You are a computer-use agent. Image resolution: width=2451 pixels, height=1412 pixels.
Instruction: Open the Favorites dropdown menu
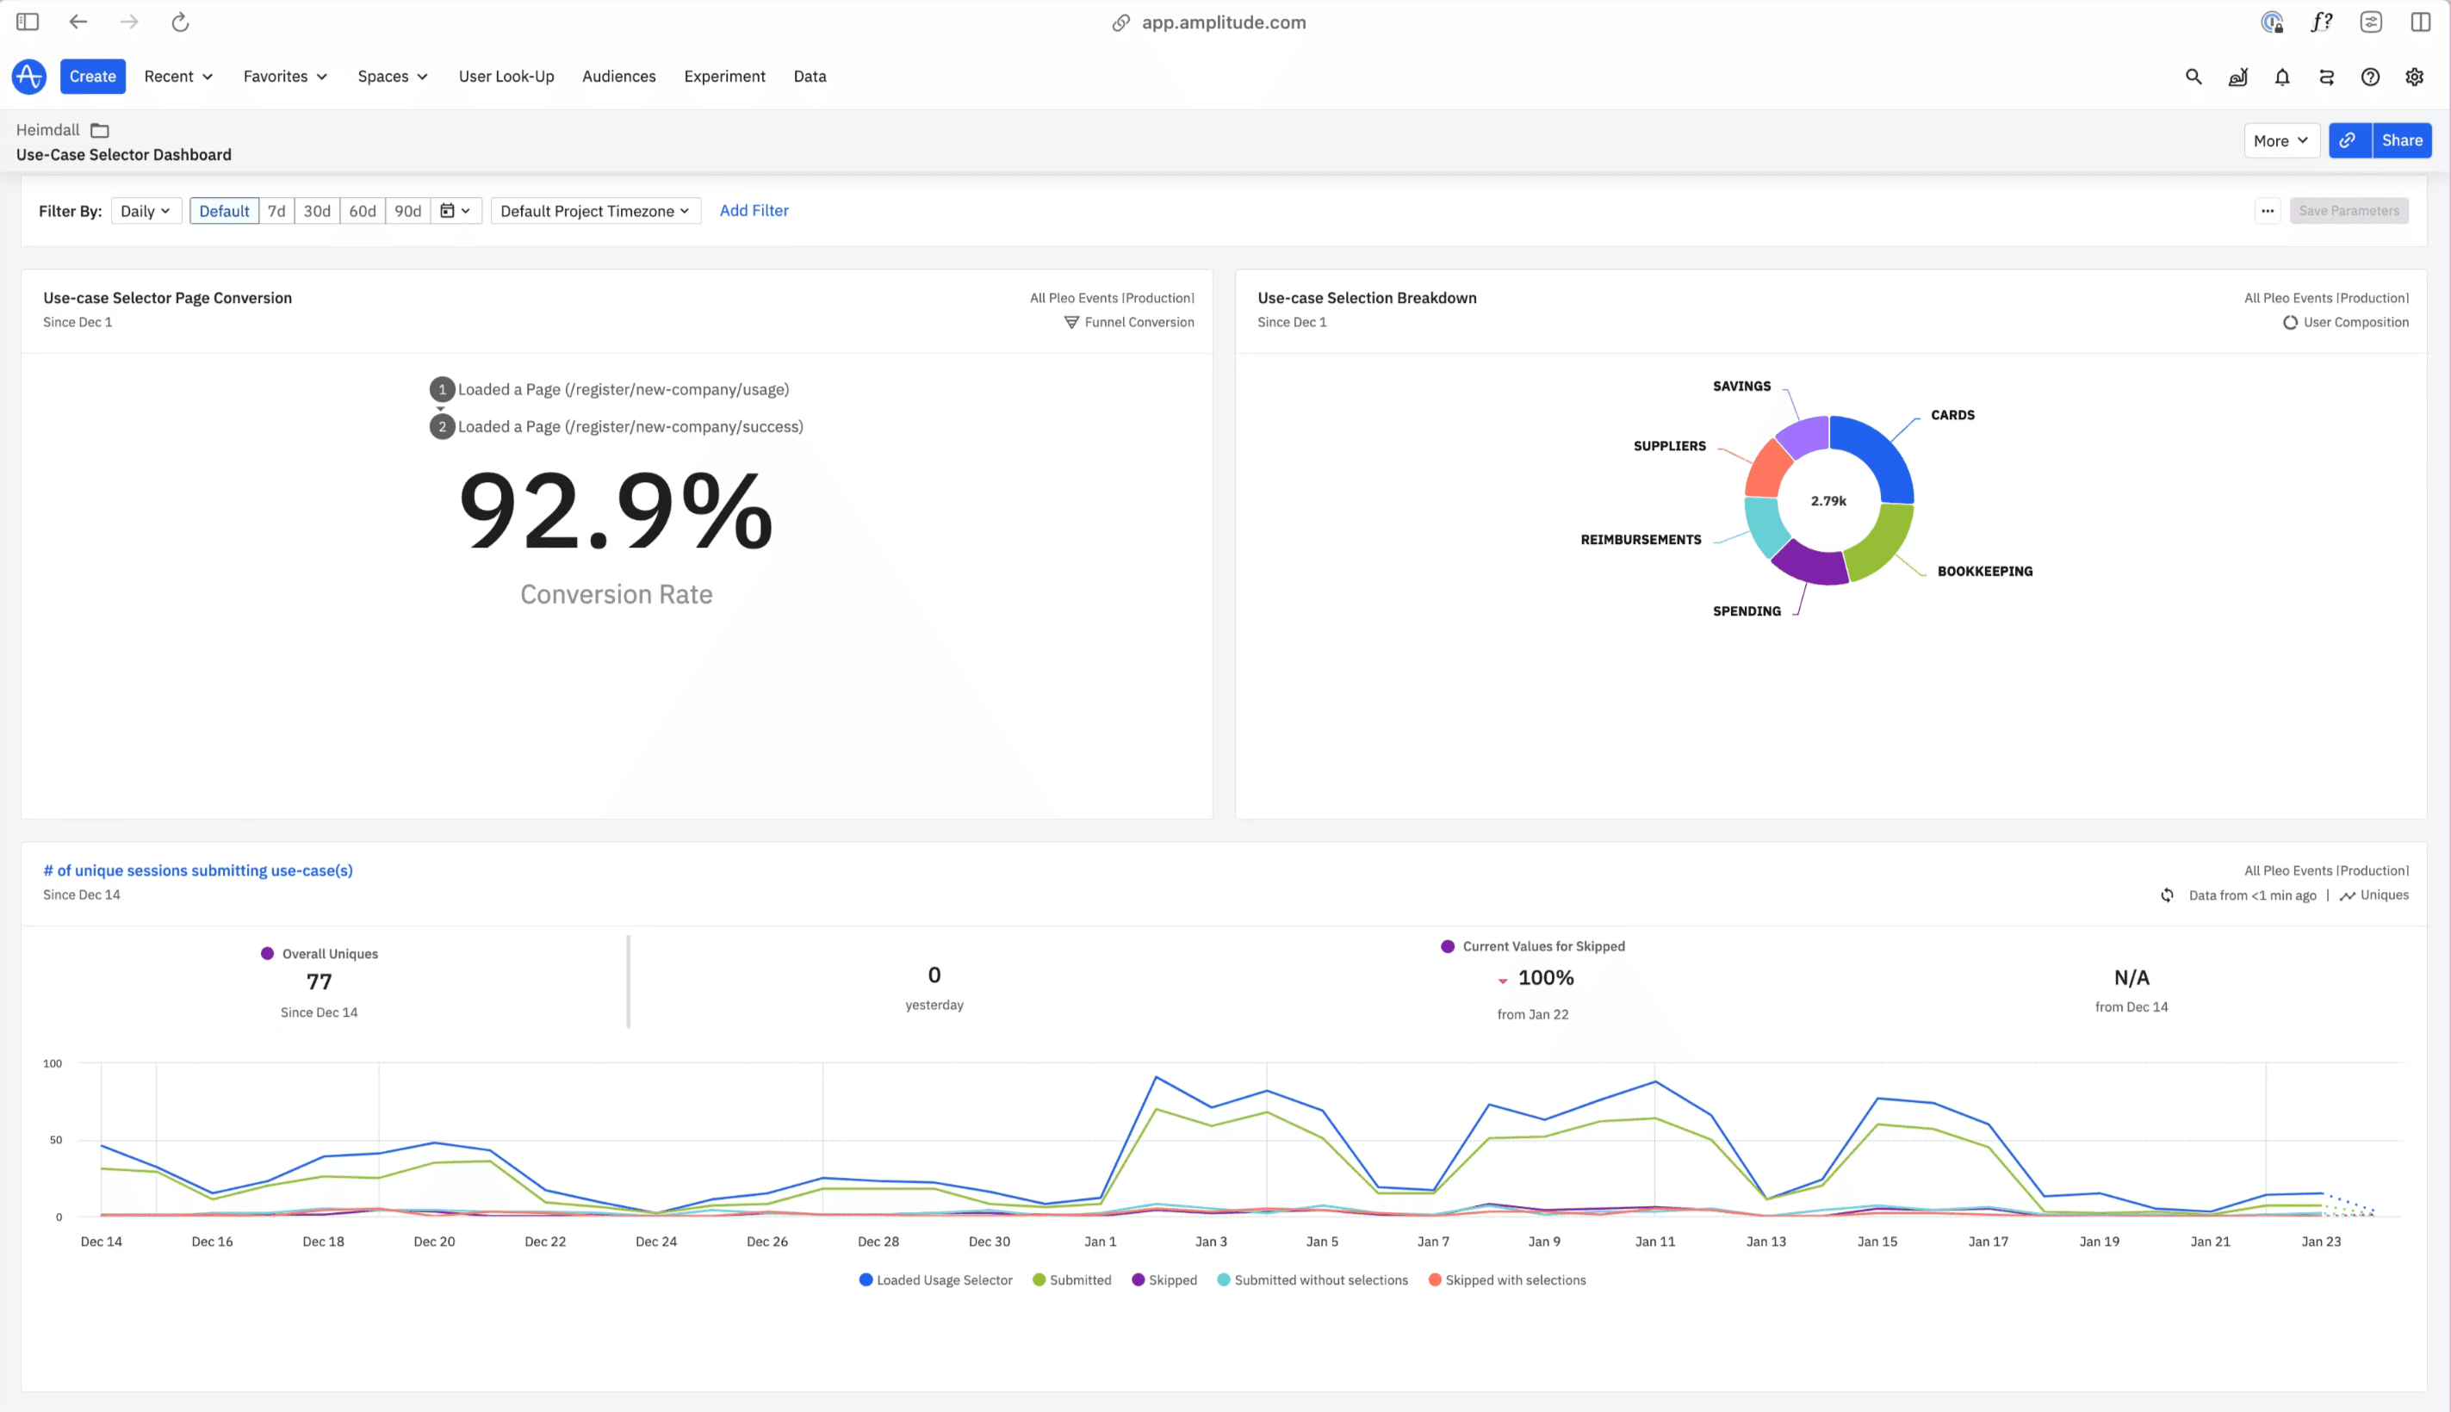(x=285, y=77)
